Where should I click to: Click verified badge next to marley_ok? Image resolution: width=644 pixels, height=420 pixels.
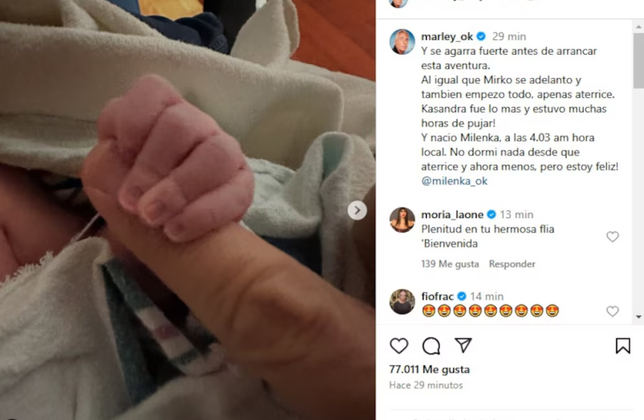481,36
